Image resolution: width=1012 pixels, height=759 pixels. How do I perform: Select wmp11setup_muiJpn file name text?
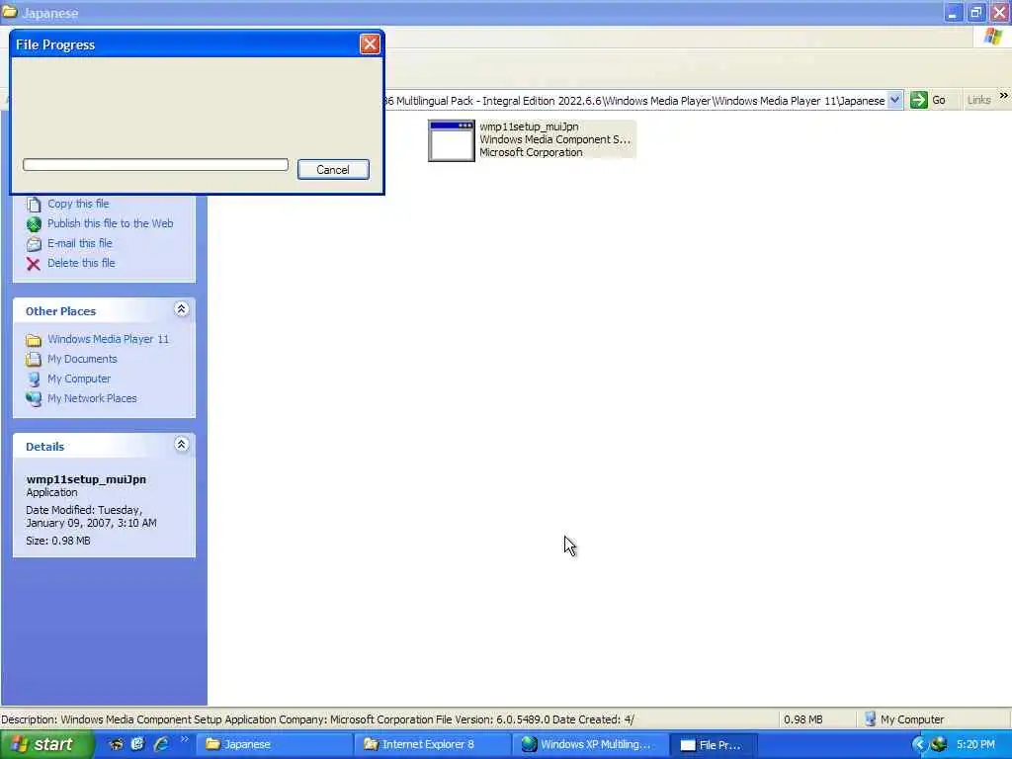click(530, 126)
